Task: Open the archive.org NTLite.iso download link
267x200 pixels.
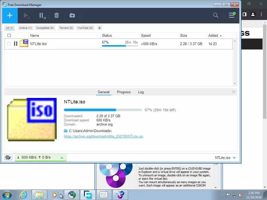Action: [x=103, y=136]
